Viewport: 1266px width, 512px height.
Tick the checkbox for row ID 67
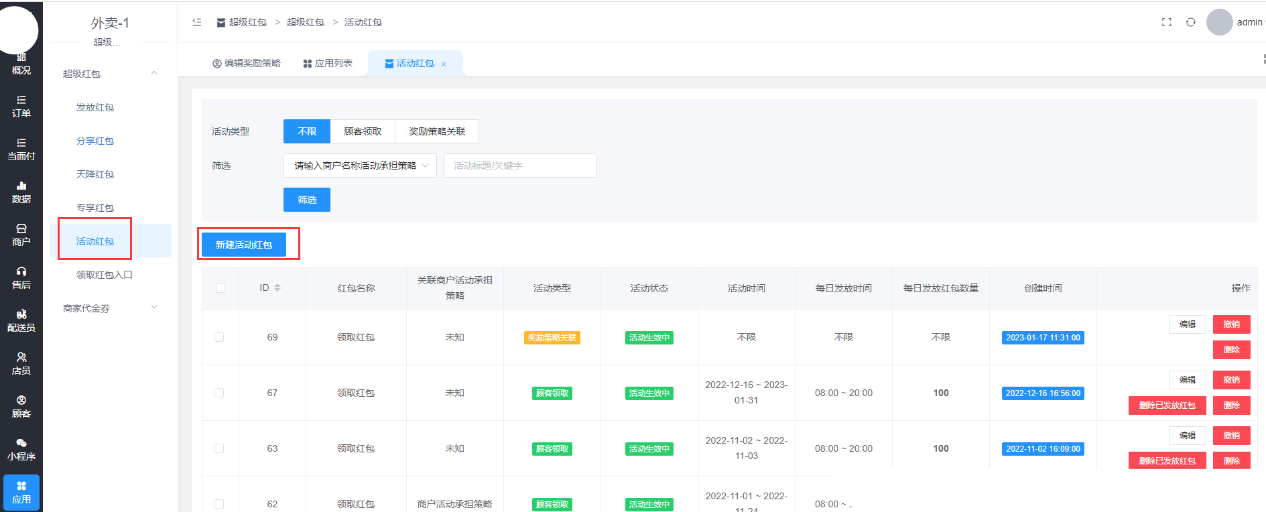pos(219,393)
